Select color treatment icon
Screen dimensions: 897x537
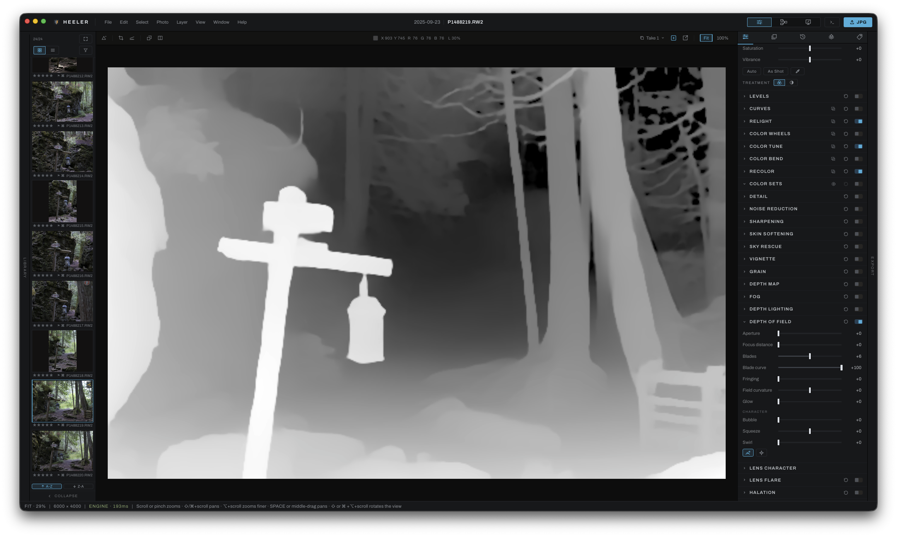point(779,83)
